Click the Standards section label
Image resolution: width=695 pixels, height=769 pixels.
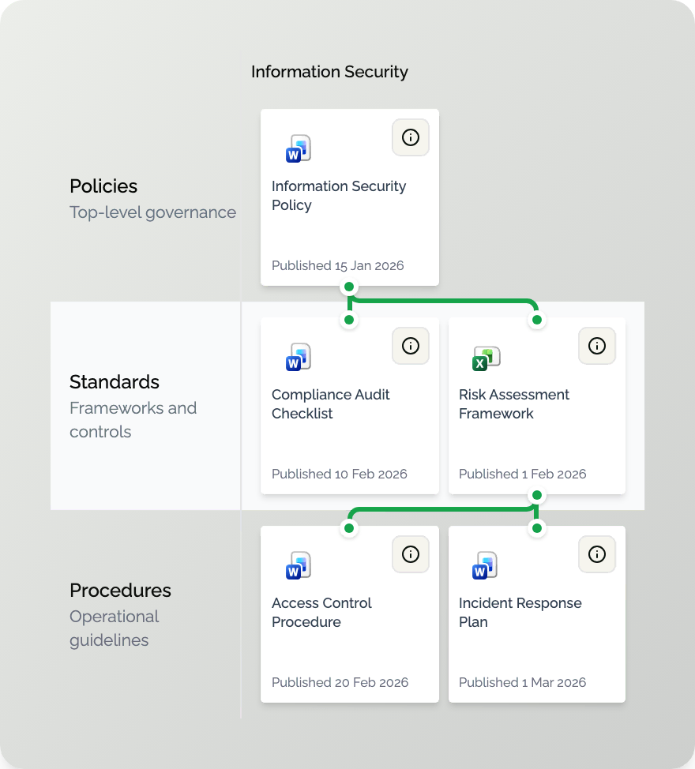[x=114, y=382]
